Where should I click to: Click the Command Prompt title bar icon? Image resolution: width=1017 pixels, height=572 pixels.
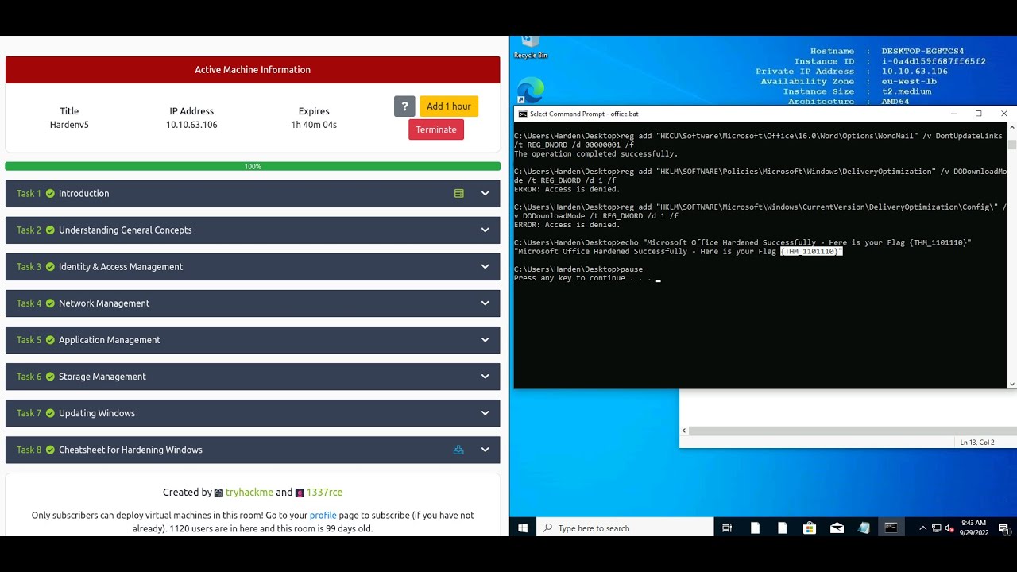coord(523,114)
